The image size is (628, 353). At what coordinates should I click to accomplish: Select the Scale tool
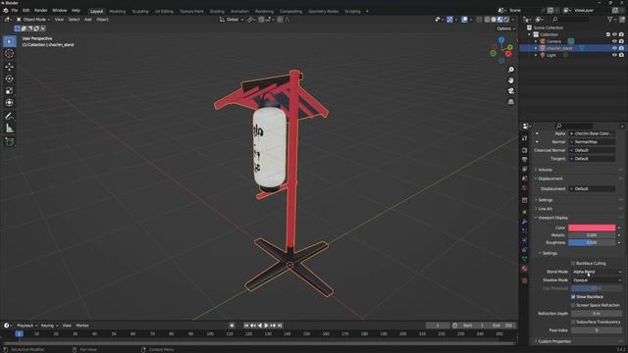[10, 91]
